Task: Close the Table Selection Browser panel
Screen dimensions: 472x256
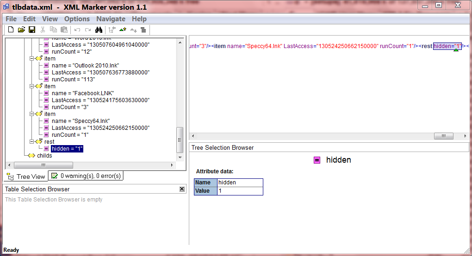Action: tap(182, 189)
